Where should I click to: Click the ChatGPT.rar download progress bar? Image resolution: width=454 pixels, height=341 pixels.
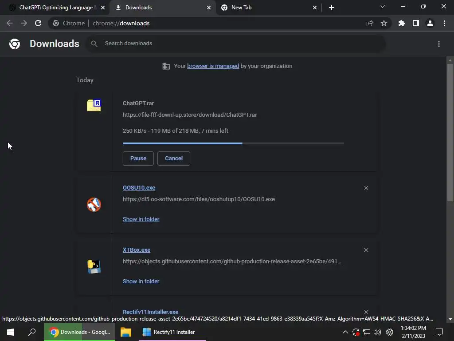(233, 143)
